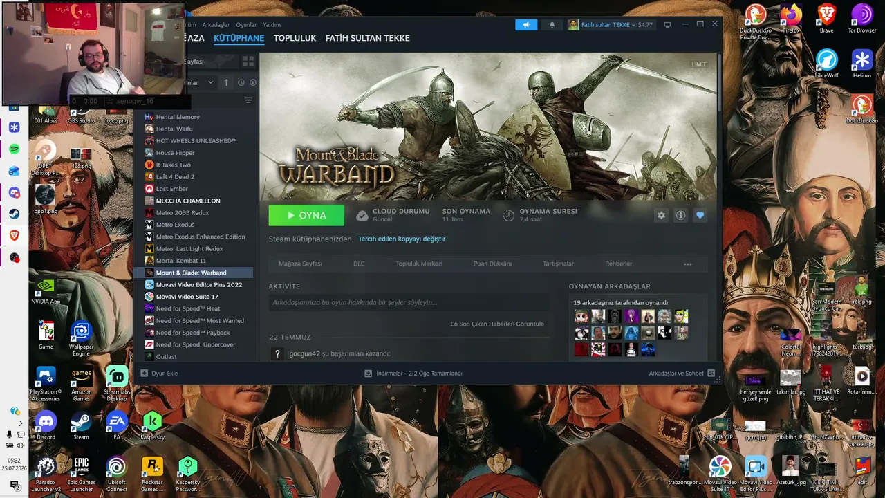Open the Ubisoft Connect desktop icon
Screen dimensions: 885x498
click(117, 474)
